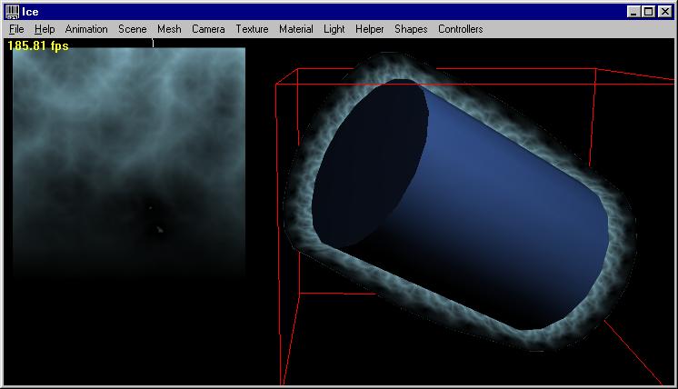Open the Controllers menu

tap(461, 29)
